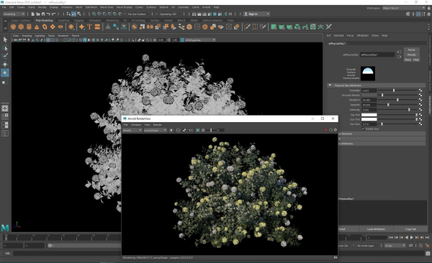This screenshot has height=263, width=432.
Task: Click the play forward button on timeline
Action: tap(412, 237)
